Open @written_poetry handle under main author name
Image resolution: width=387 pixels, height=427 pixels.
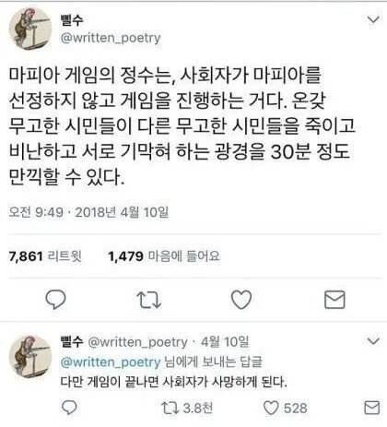point(111,38)
